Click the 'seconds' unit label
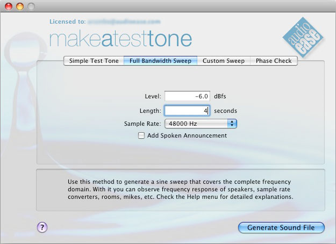 pos(225,111)
